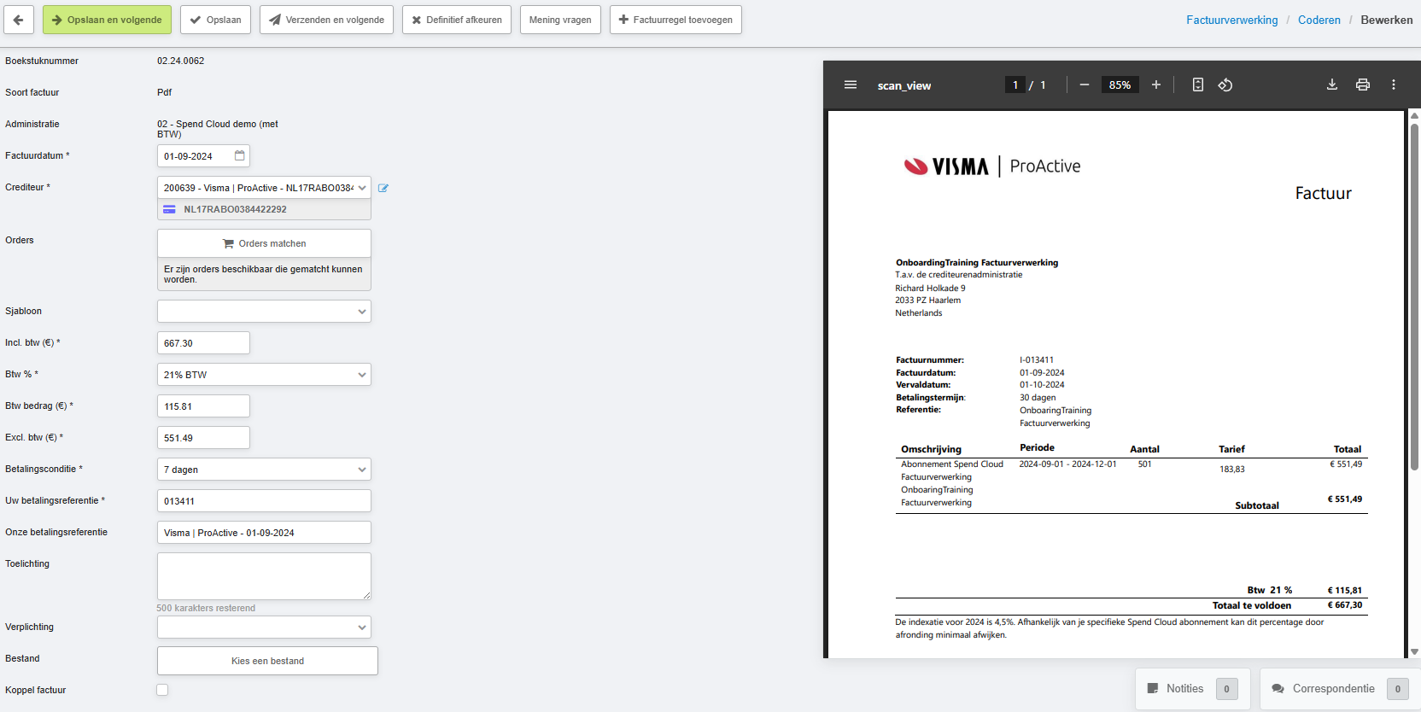This screenshot has height=712, width=1421.
Task: Click the PDF viewer vertical scrollbar
Action: (x=1414, y=297)
